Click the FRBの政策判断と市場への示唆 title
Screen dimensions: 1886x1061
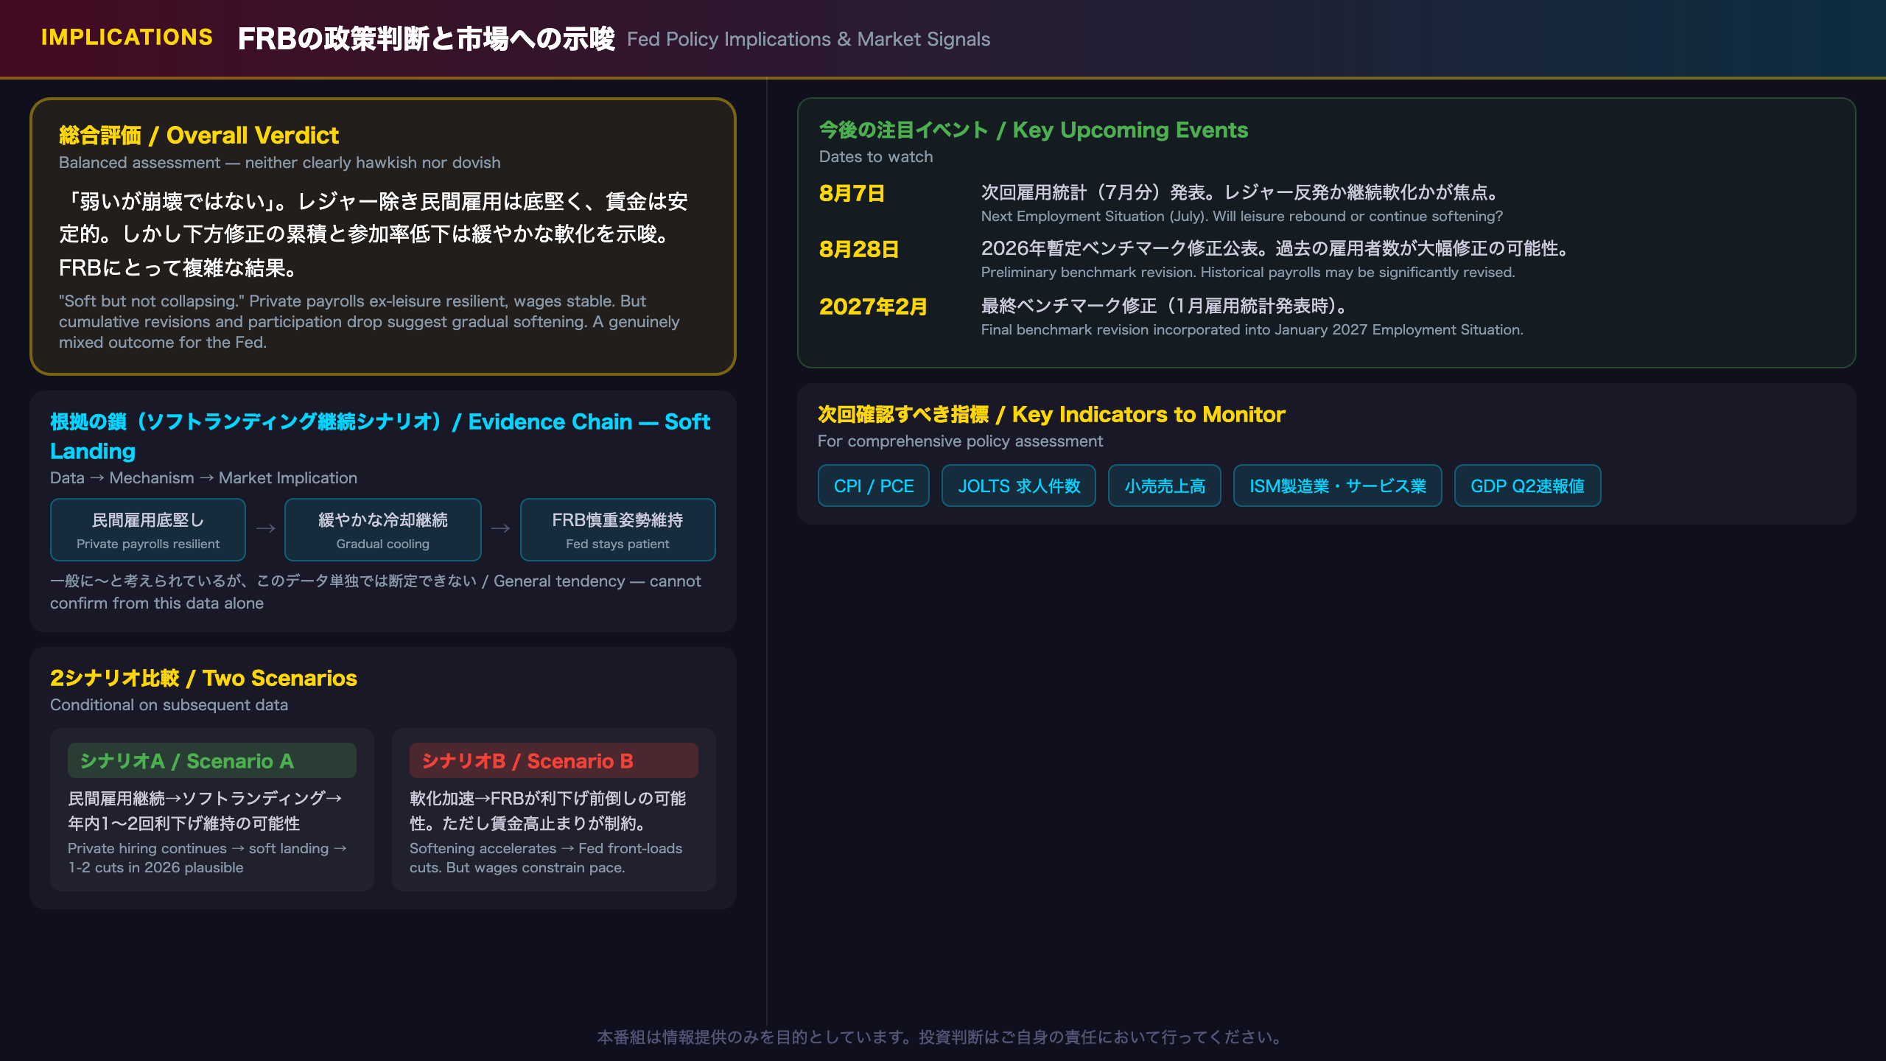pos(426,39)
